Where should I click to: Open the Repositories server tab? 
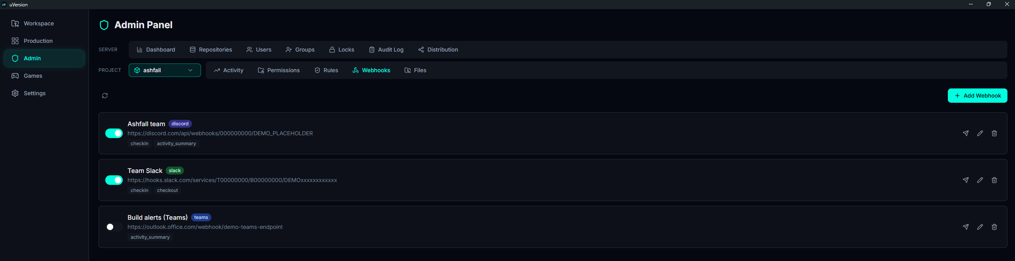pos(211,50)
